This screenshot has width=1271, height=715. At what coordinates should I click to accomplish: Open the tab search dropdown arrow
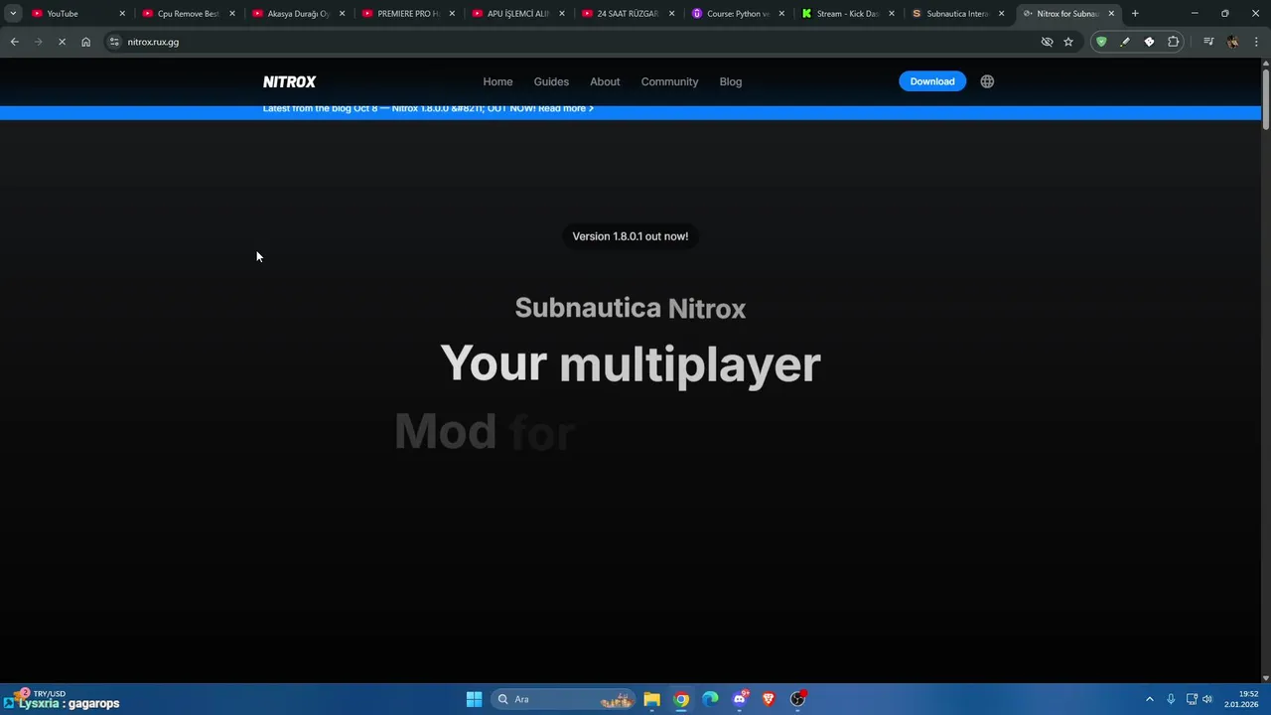point(13,14)
